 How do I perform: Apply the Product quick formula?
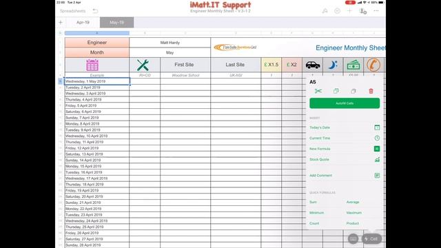[352, 223]
